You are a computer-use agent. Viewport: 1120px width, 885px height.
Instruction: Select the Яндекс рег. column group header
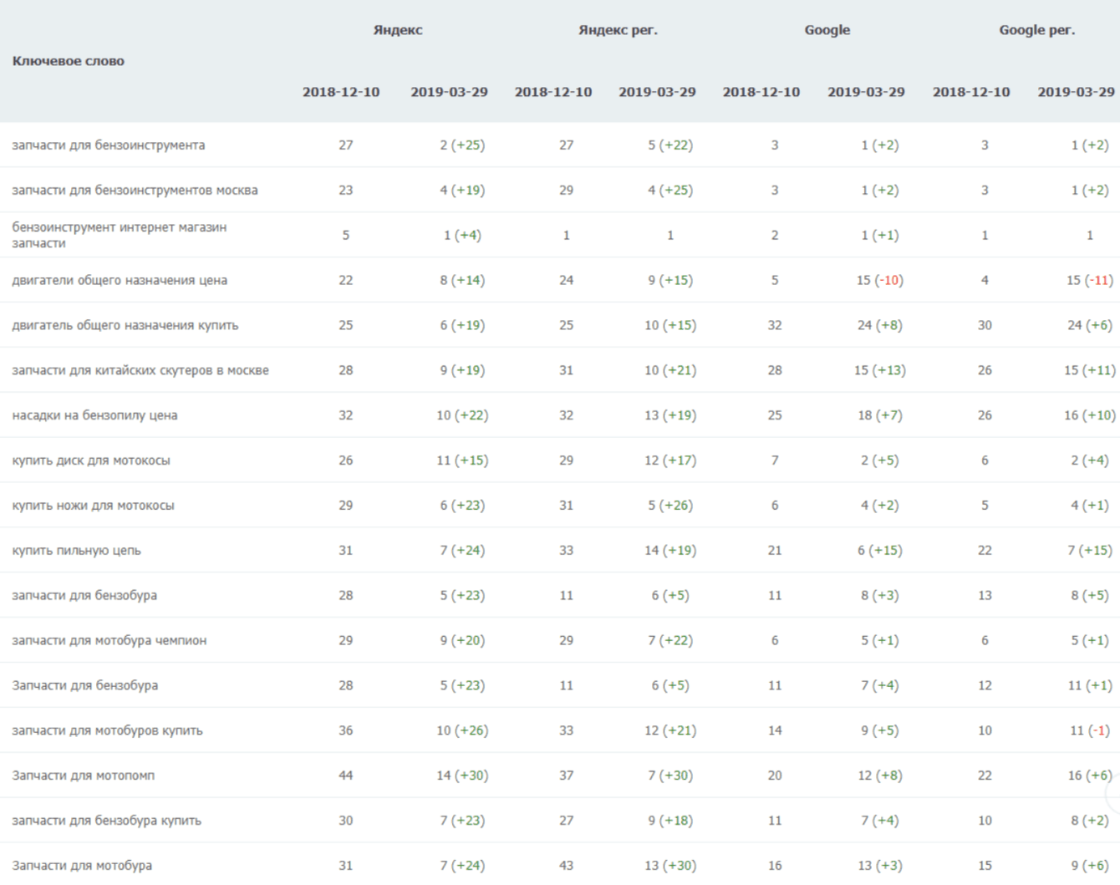click(x=618, y=30)
